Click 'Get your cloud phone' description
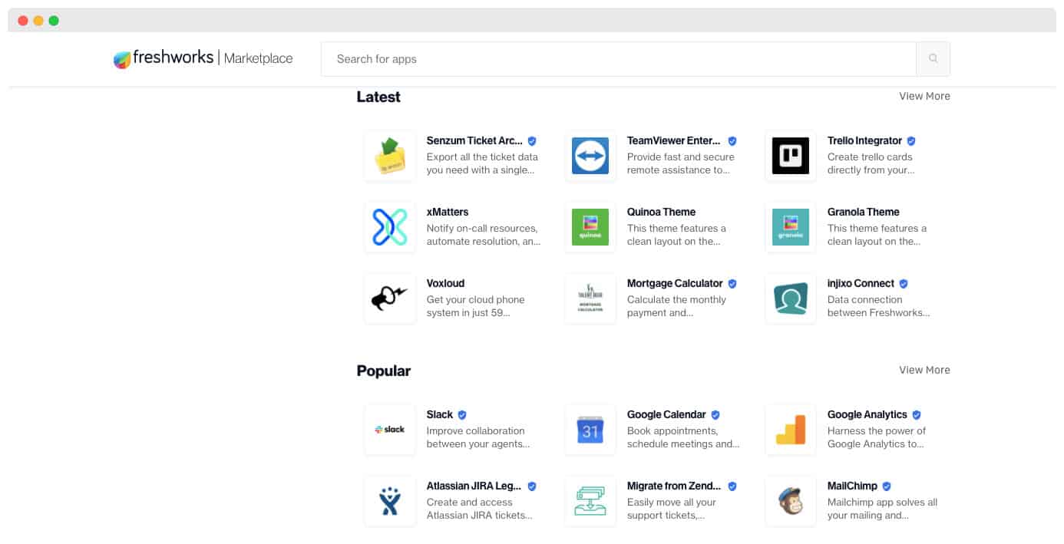The height and width of the screenshot is (544, 1064). coord(476,306)
